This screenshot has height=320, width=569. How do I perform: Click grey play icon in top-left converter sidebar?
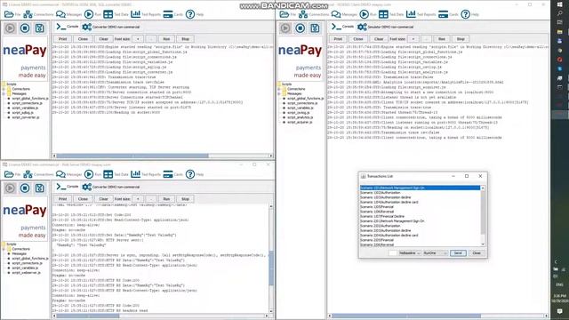tap(10, 28)
